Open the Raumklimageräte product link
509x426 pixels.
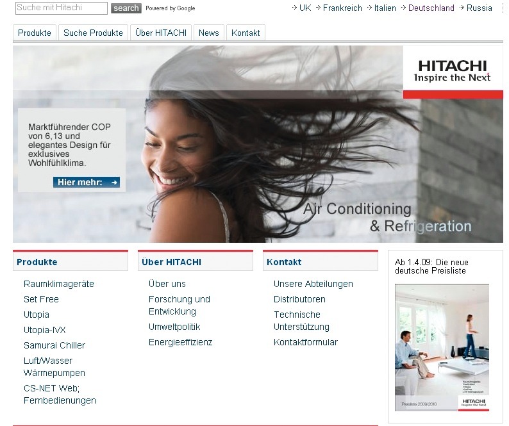point(59,284)
